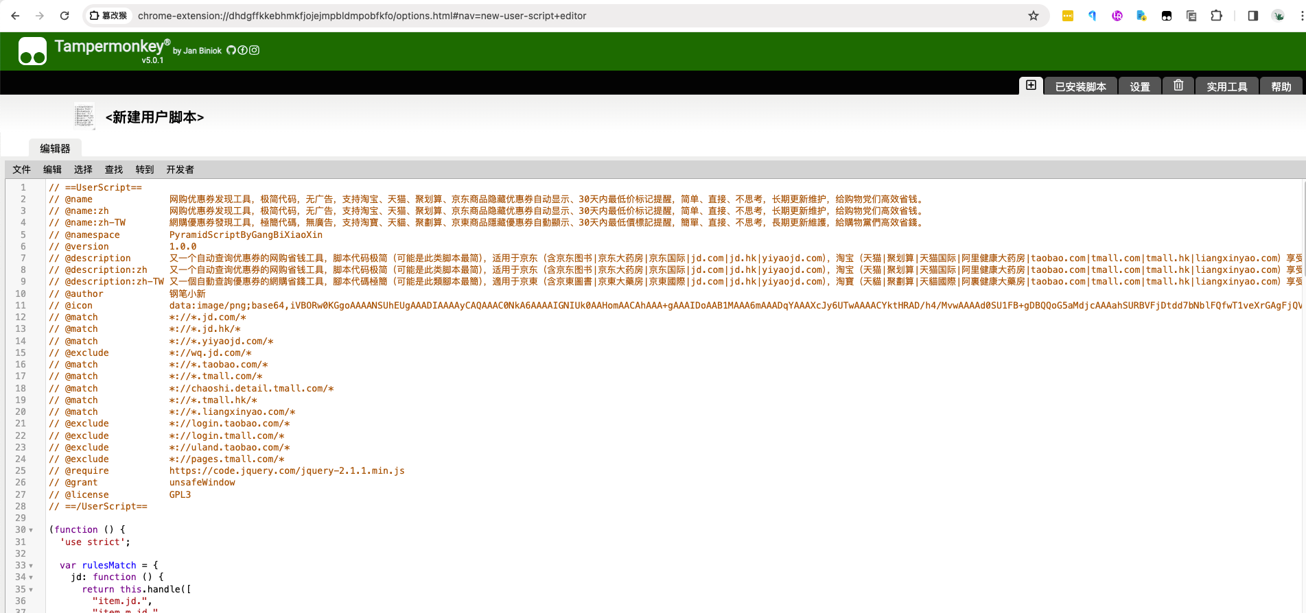Viewport: 1306px width, 613px height.
Task: Switch to the 已安装脚本 tab
Action: pyautogui.click(x=1080, y=86)
